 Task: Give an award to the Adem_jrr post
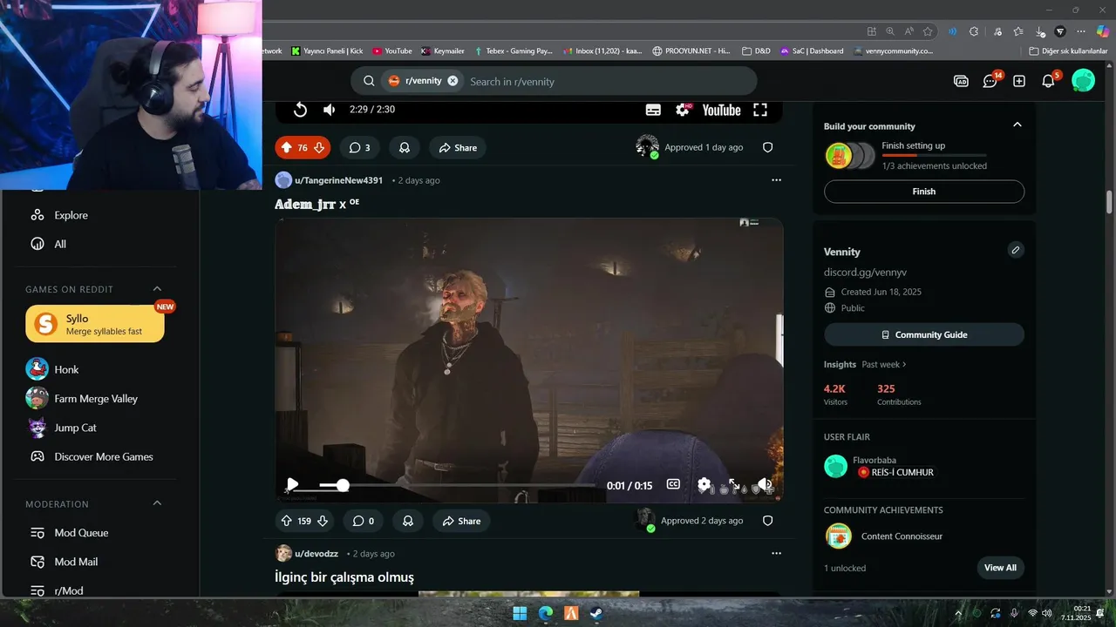[x=408, y=521]
